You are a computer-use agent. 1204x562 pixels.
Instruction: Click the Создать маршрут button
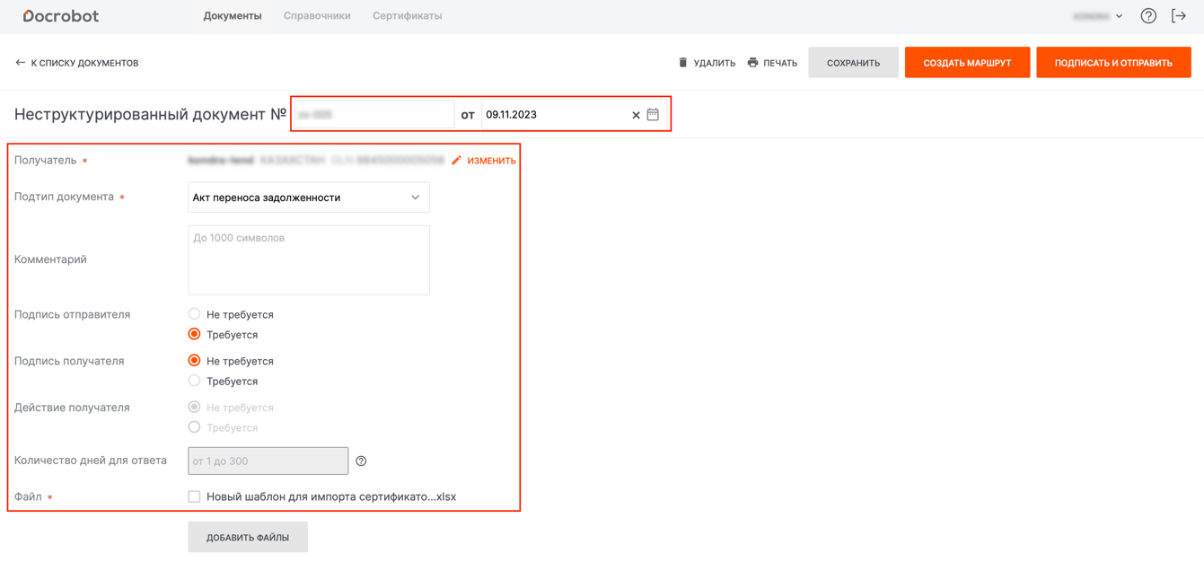[x=967, y=63]
